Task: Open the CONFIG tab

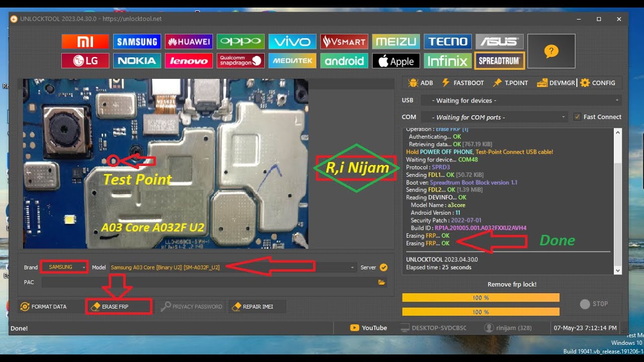Action: pyautogui.click(x=598, y=83)
